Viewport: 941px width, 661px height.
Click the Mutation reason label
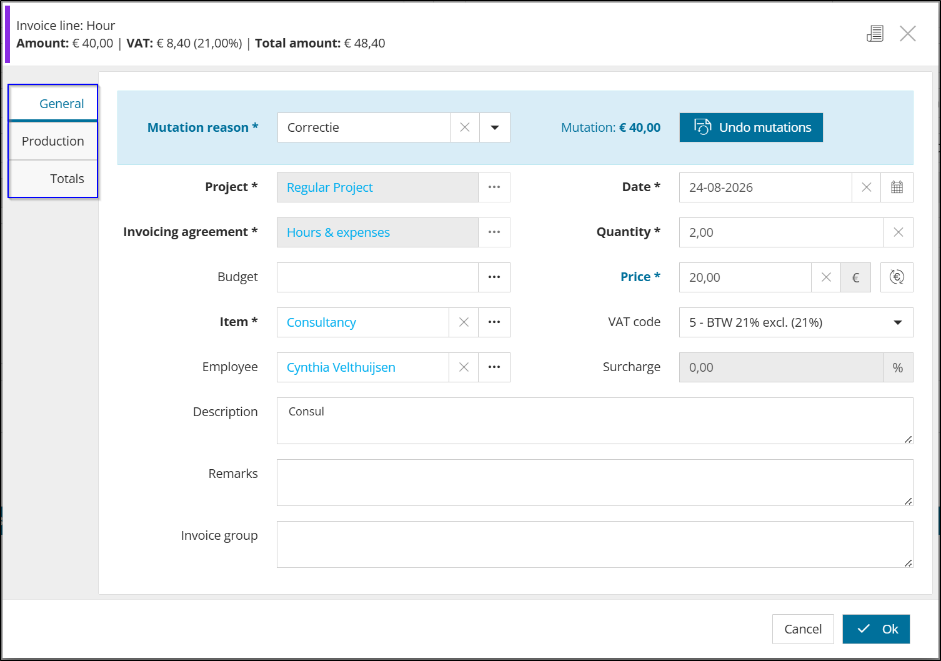click(x=202, y=127)
